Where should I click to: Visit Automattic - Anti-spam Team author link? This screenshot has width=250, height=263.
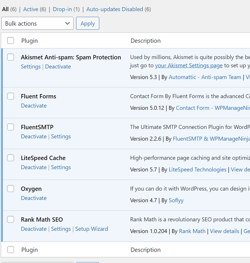point(205,77)
